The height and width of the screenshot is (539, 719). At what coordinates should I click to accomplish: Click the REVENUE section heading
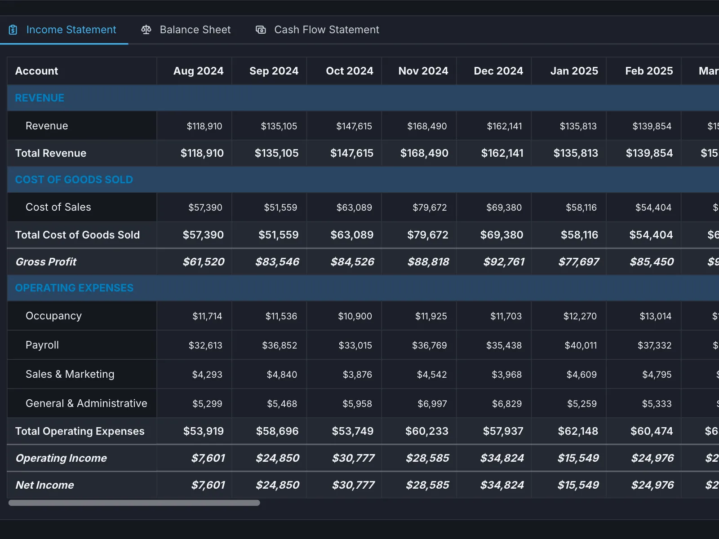(x=40, y=98)
